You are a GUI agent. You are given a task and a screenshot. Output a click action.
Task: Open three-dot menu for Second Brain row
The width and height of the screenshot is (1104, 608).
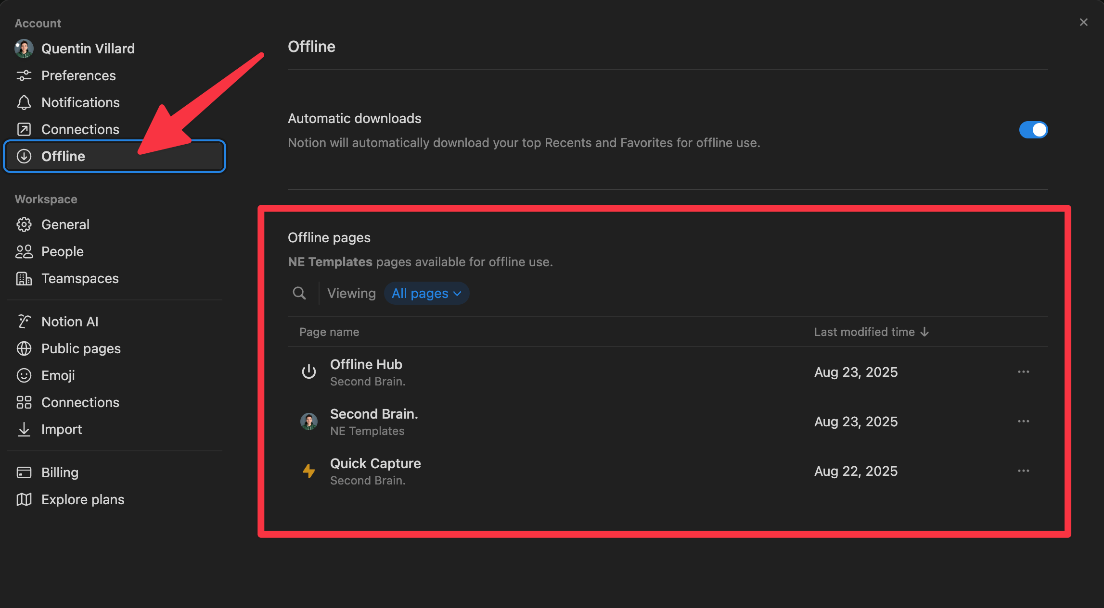pos(1023,422)
